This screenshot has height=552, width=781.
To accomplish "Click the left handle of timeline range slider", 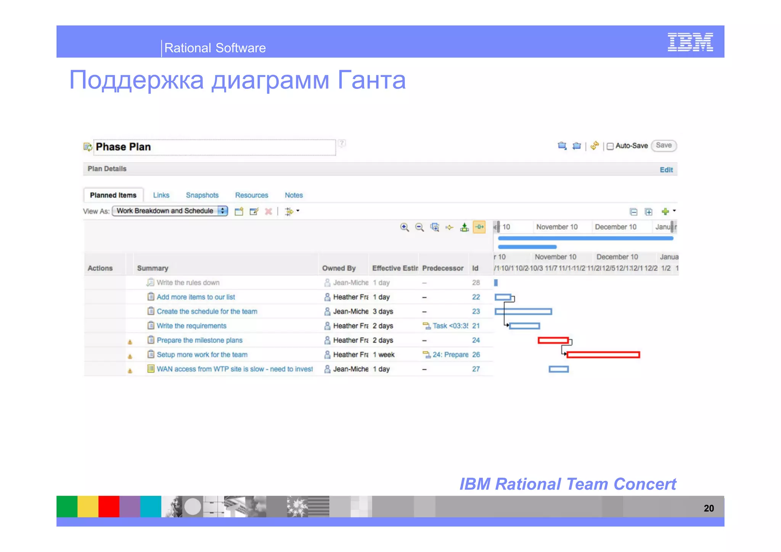I will (x=498, y=227).
